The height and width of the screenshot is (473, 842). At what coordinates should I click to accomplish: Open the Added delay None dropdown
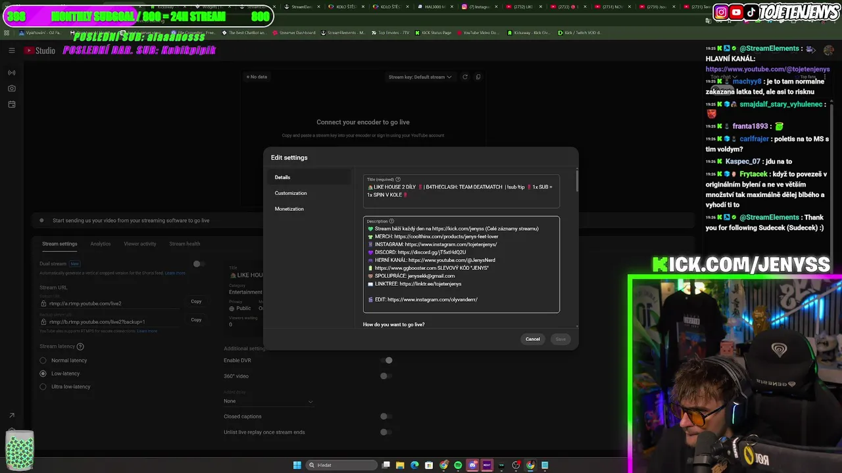(x=268, y=401)
